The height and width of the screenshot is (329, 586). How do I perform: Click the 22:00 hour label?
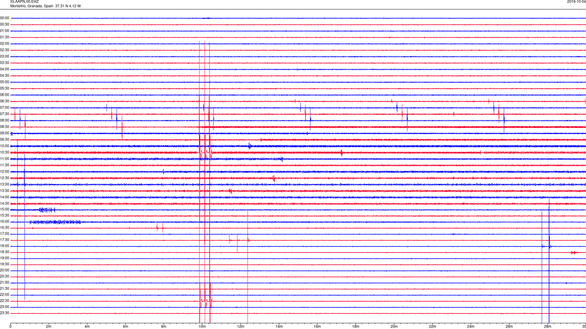[x=4, y=295]
